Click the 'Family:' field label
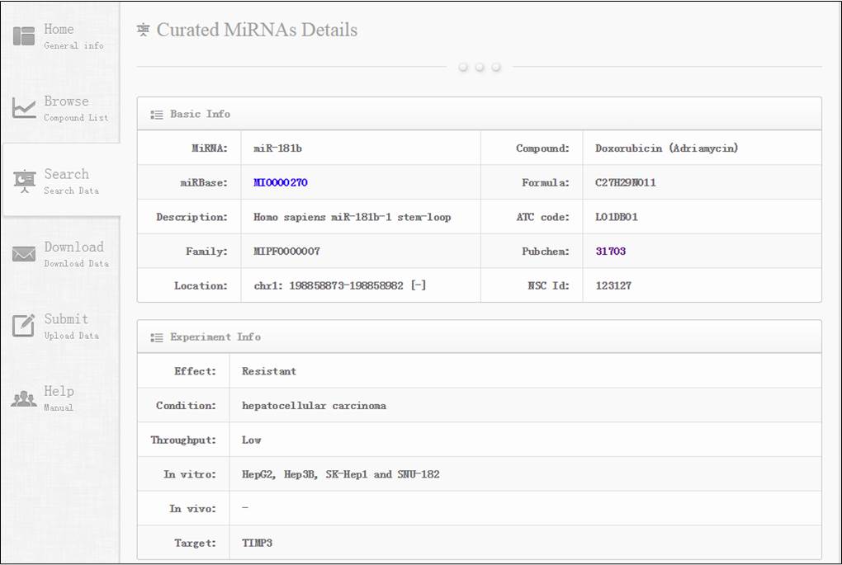Image resolution: width=842 pixels, height=565 pixels. 206,251
